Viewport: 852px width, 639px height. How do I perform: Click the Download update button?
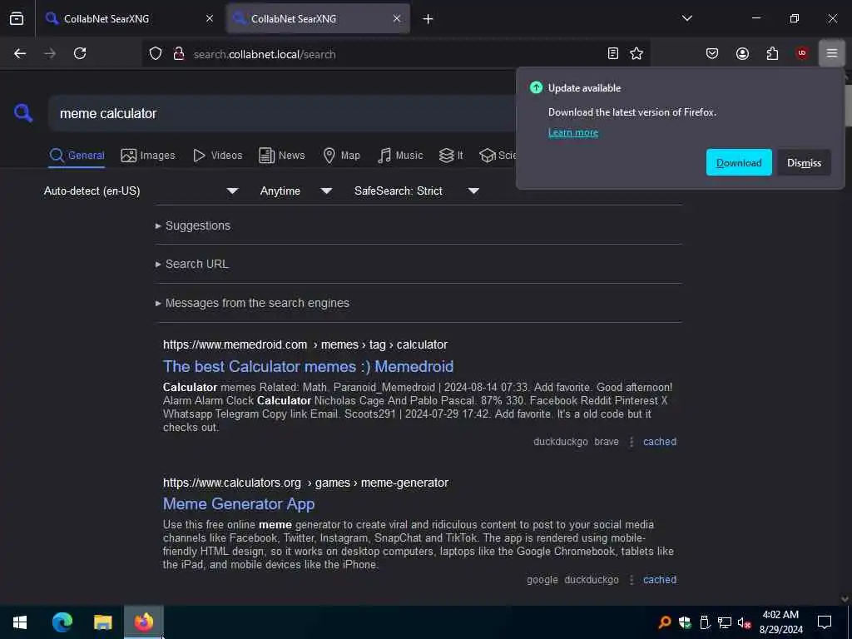[x=739, y=162]
